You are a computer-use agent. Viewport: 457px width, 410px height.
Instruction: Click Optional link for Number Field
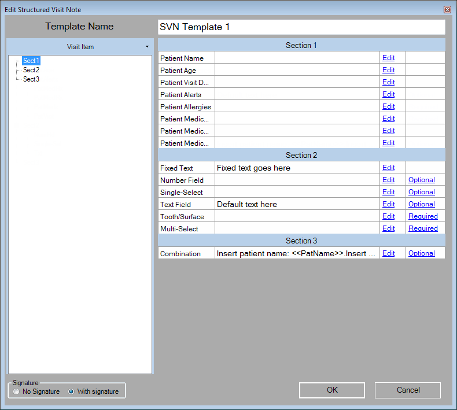pyautogui.click(x=421, y=180)
